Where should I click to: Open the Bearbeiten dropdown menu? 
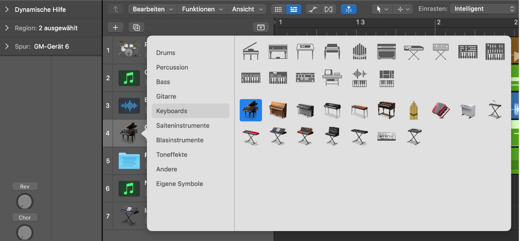tap(152, 9)
